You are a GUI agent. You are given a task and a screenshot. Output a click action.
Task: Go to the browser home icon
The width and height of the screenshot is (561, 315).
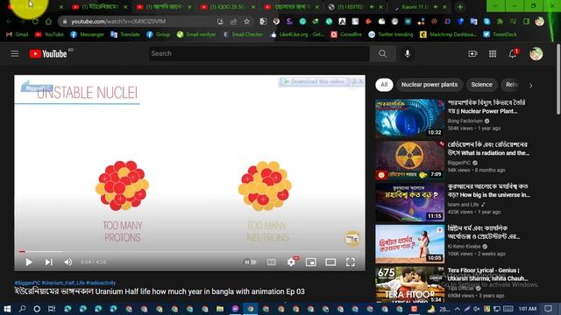(x=48, y=21)
